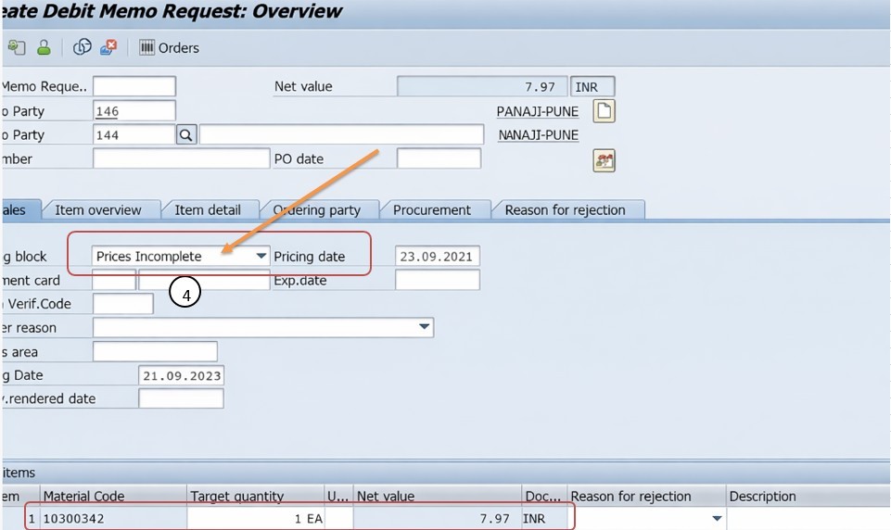Image resolution: width=891 pixels, height=530 pixels.
Task: Click the Orders barcode toolbar button
Action: 169,47
